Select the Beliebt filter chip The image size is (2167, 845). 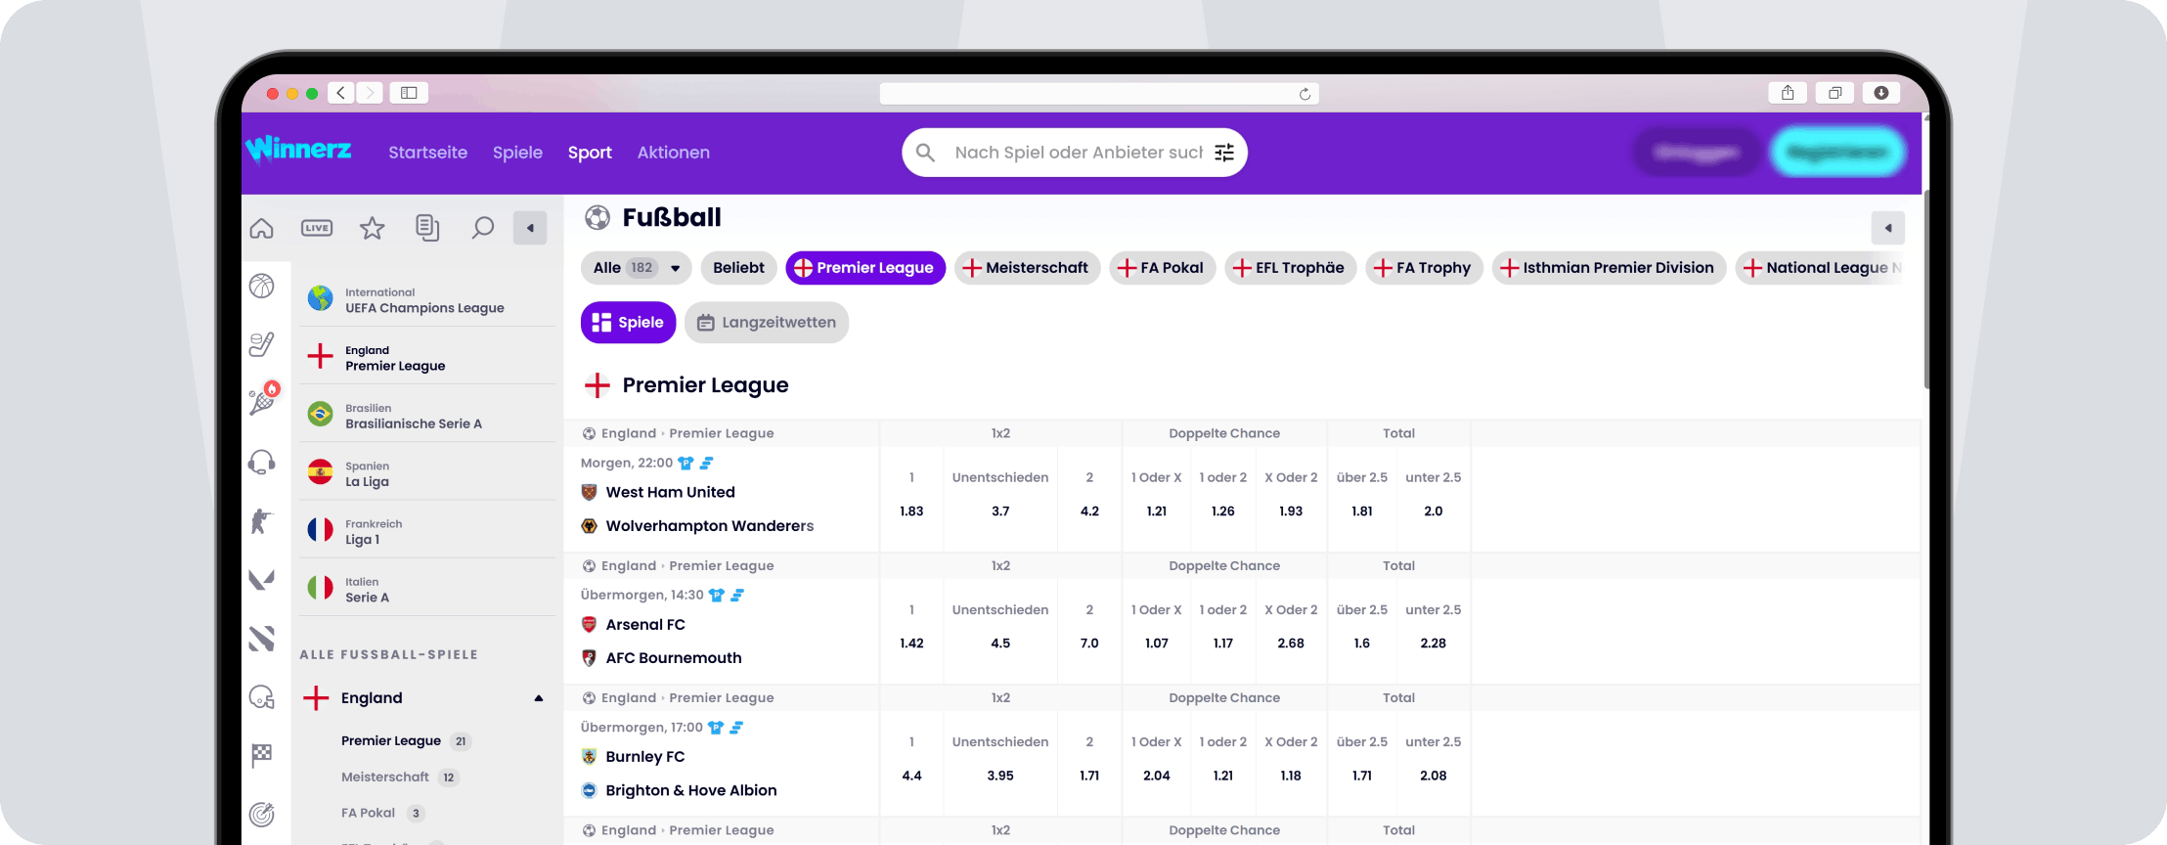coord(738,268)
